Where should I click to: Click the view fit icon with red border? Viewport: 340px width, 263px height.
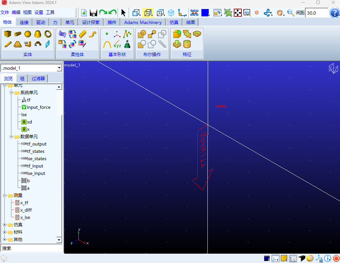(x=238, y=13)
